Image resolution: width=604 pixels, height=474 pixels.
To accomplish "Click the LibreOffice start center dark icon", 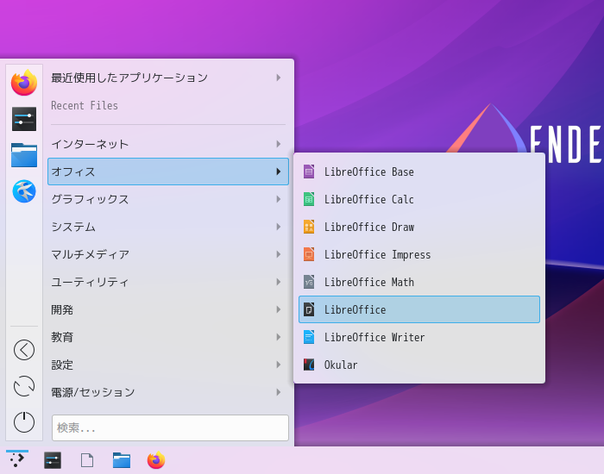I will pos(309,309).
